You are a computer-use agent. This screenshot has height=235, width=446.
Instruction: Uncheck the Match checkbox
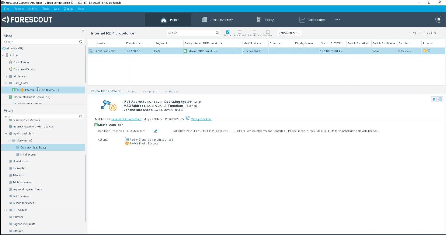tap(228, 32)
